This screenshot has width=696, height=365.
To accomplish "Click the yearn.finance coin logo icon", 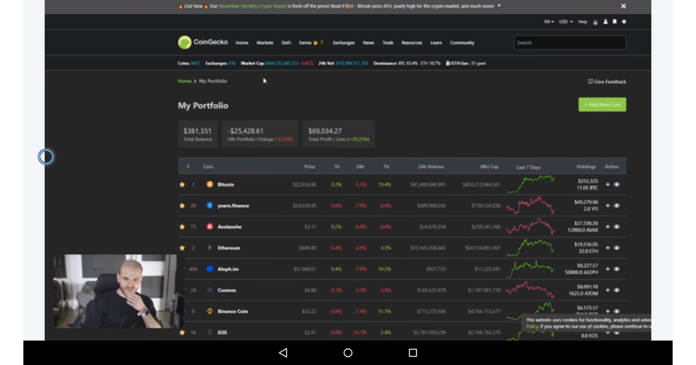I will tap(210, 206).
